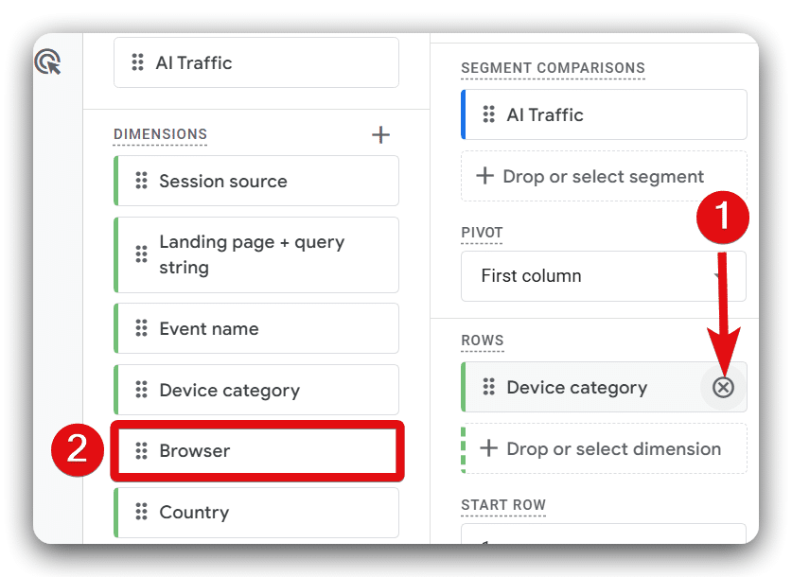Click the drag handle on Event name

coord(139,328)
